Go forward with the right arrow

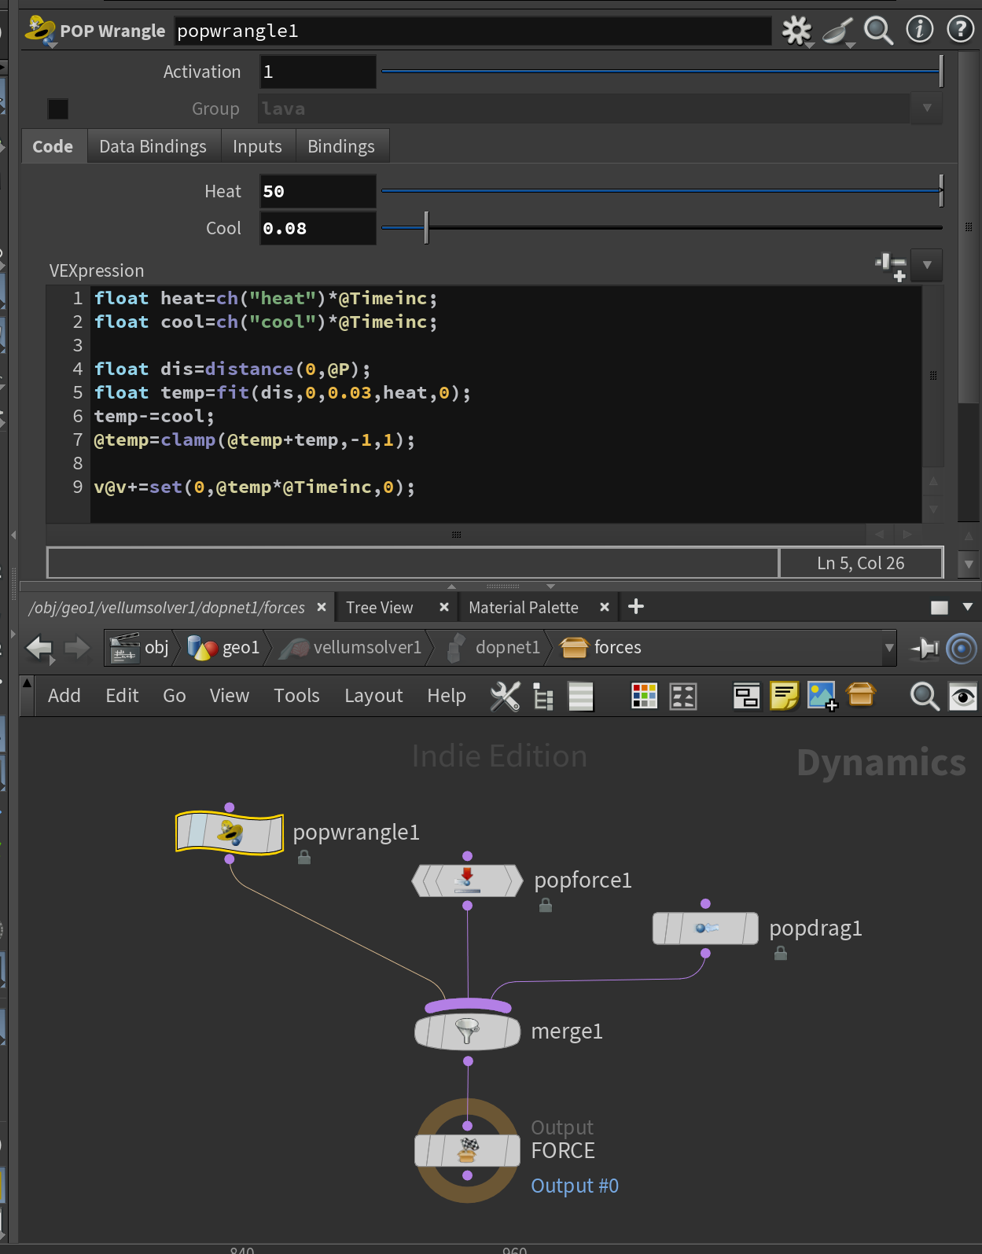pos(77,648)
